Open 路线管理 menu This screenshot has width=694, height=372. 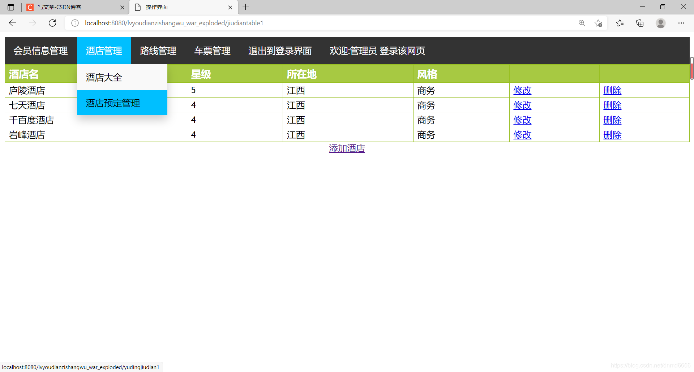coord(158,51)
